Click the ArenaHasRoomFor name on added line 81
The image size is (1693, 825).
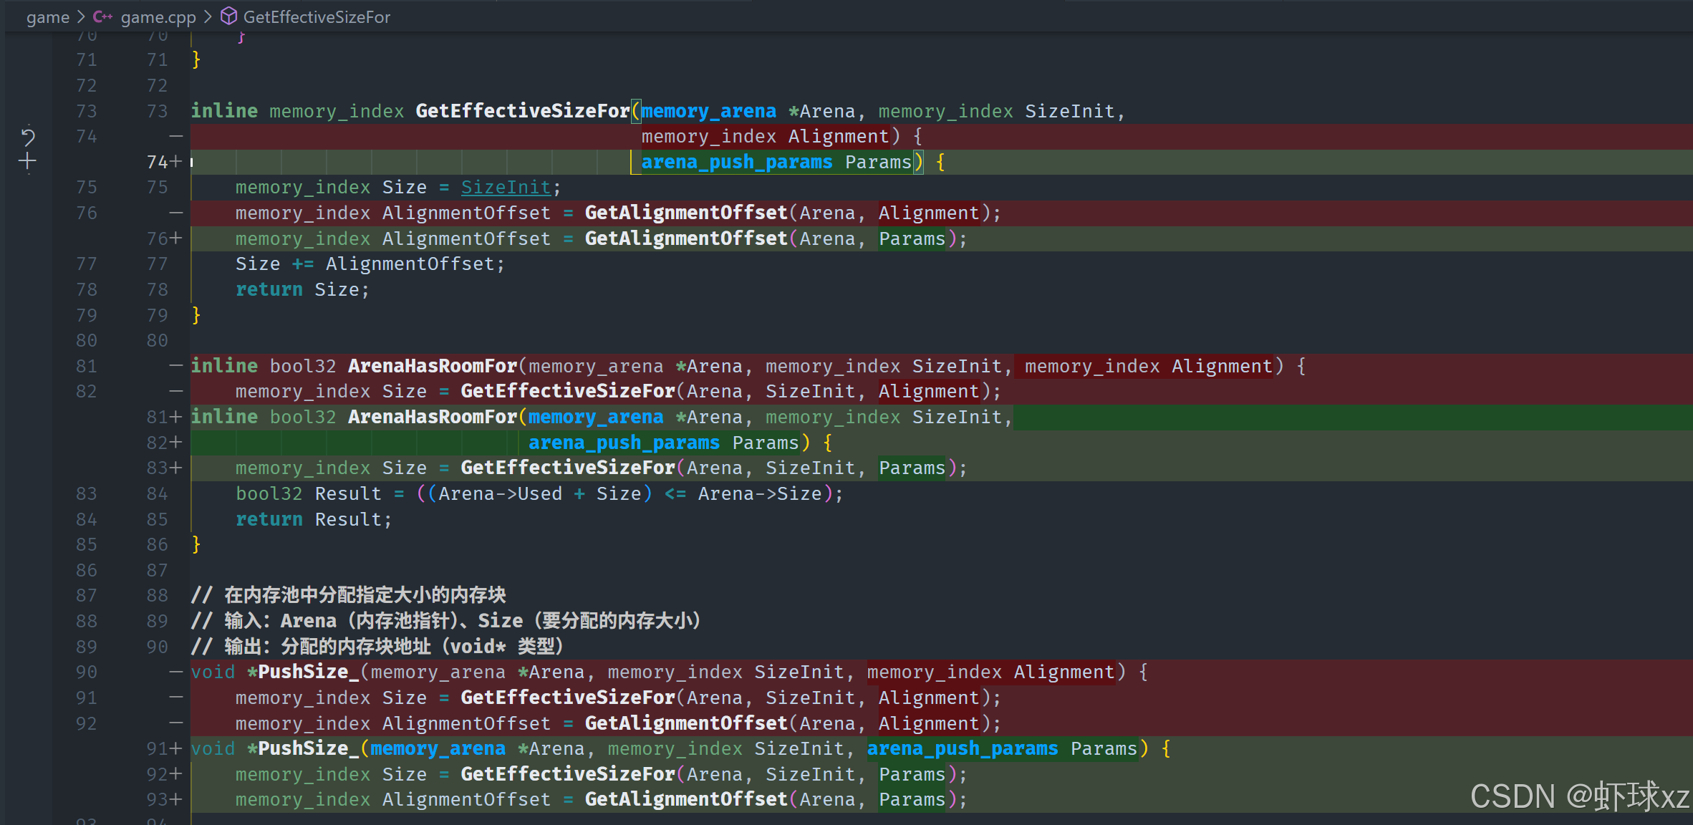click(x=432, y=417)
